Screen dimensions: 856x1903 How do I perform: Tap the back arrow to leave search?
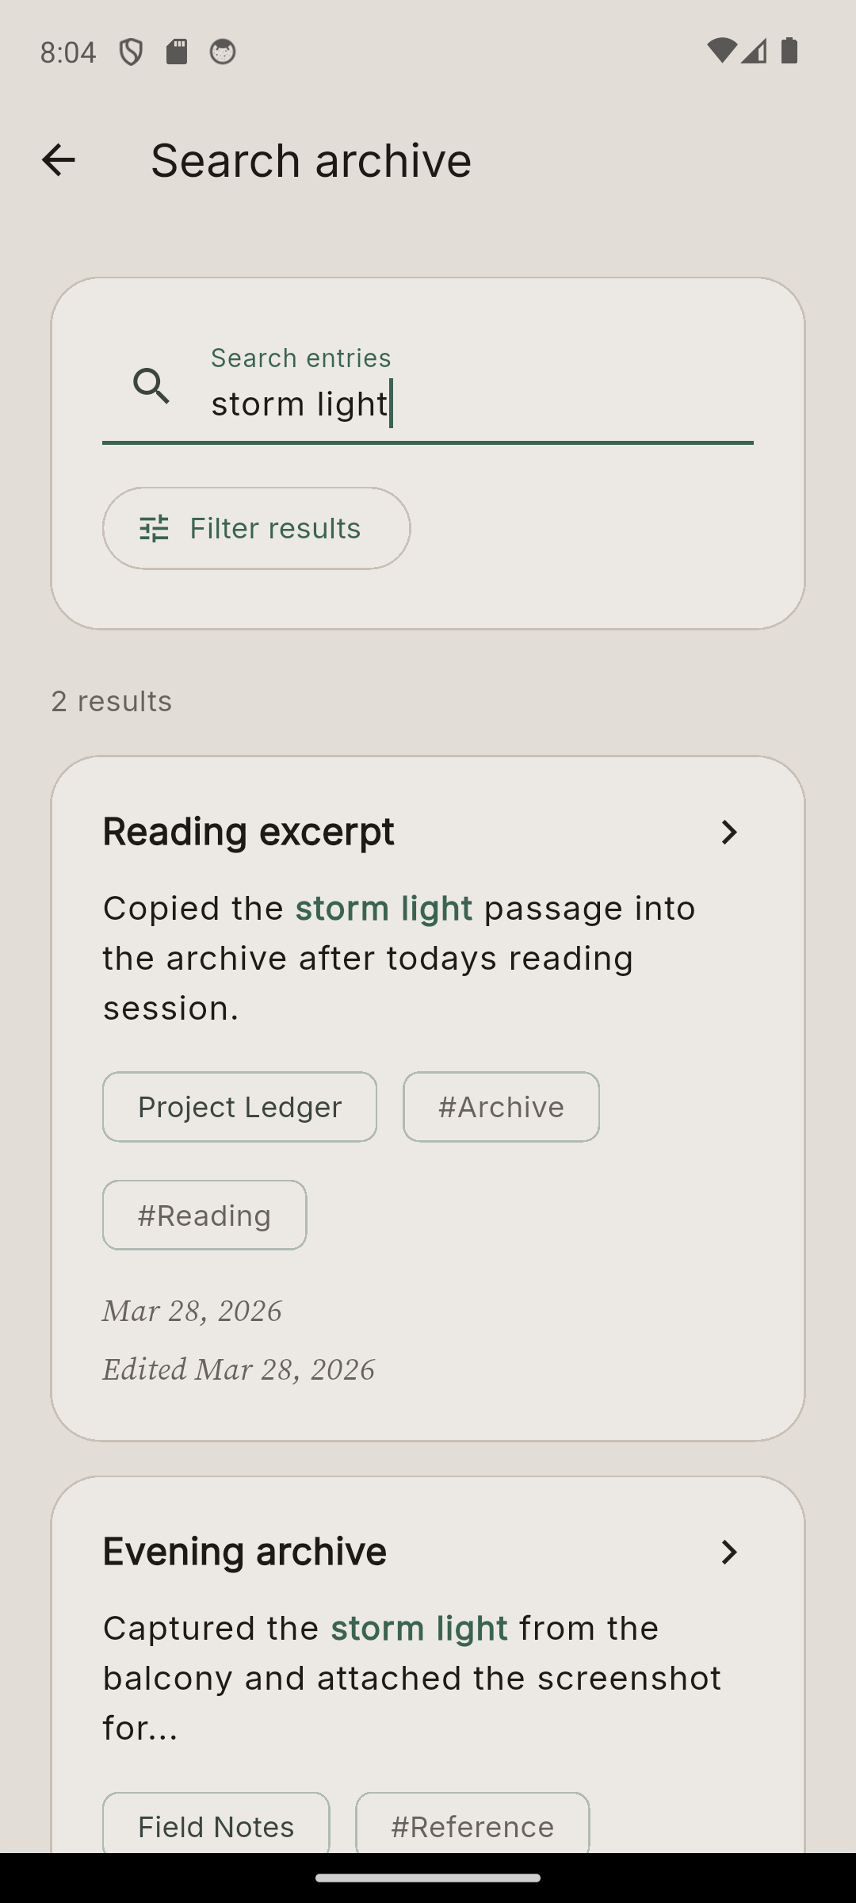click(59, 160)
